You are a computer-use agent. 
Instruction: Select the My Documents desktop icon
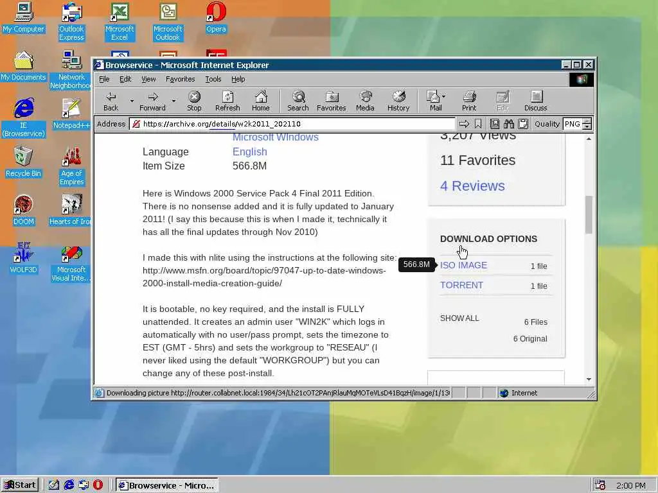coord(23,66)
